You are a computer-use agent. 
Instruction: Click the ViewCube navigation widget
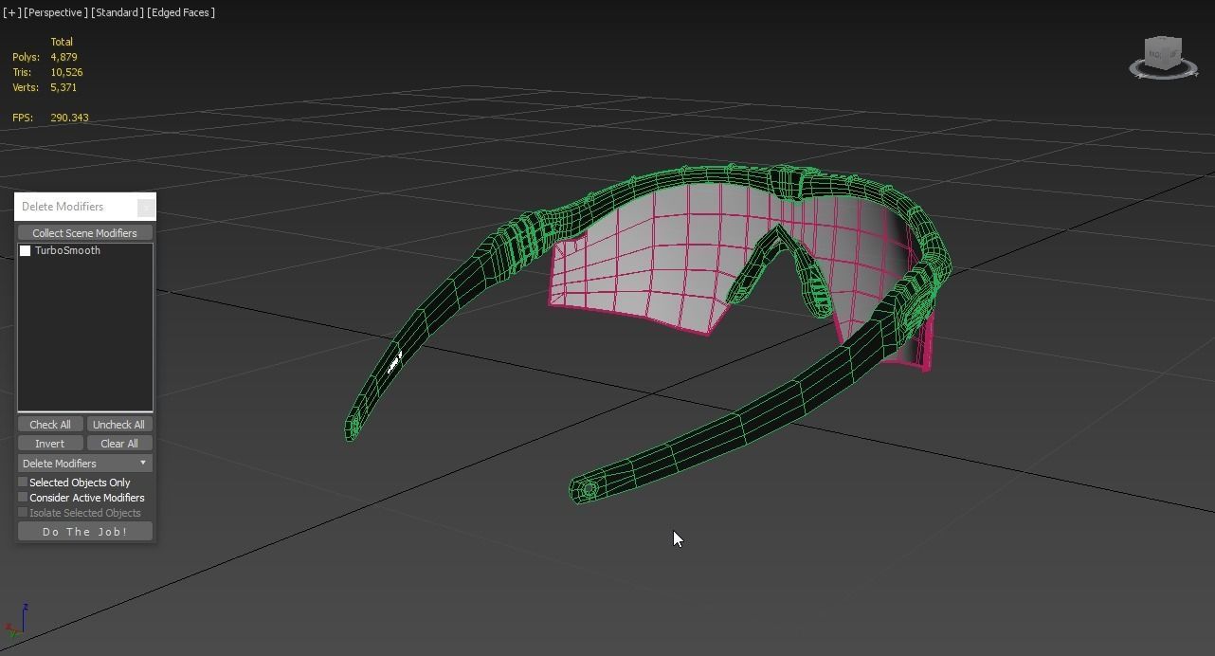1164,57
